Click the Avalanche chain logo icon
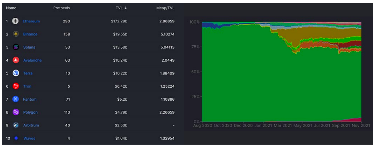The height and width of the screenshot is (147, 375). click(x=16, y=60)
